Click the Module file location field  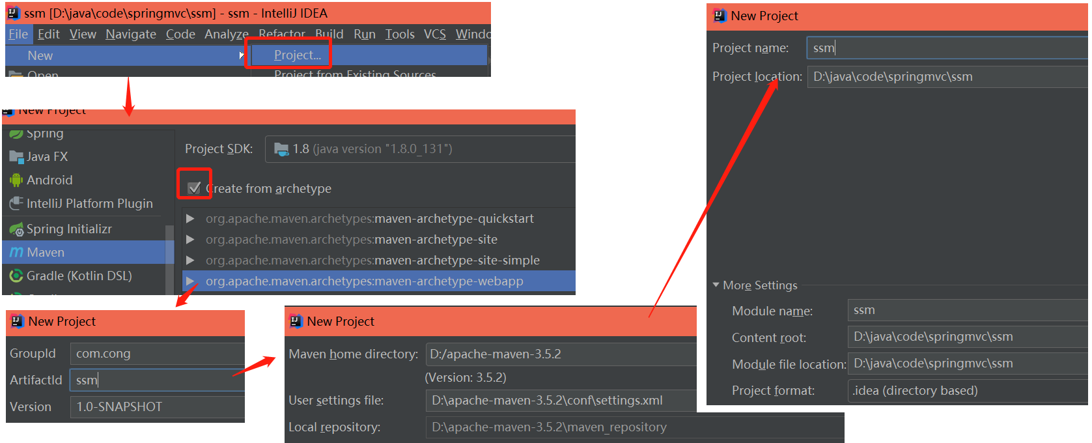pyautogui.click(x=968, y=364)
